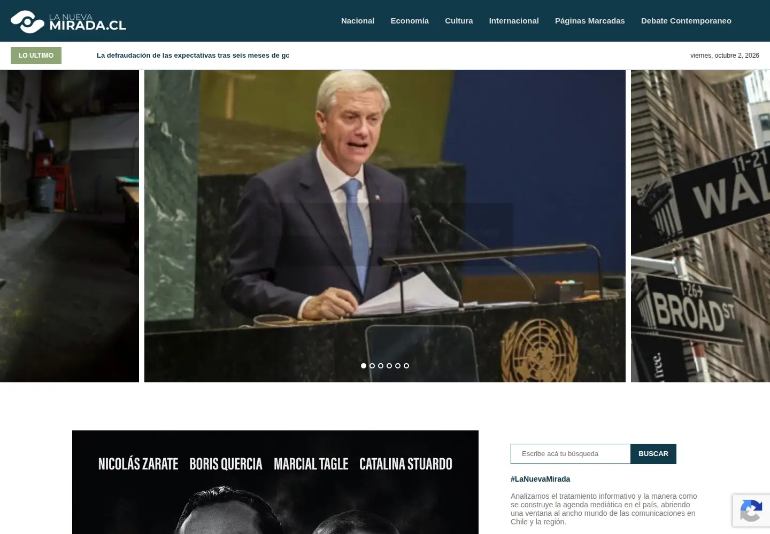770x534 pixels.
Task: Go to the Economía section
Action: click(410, 21)
